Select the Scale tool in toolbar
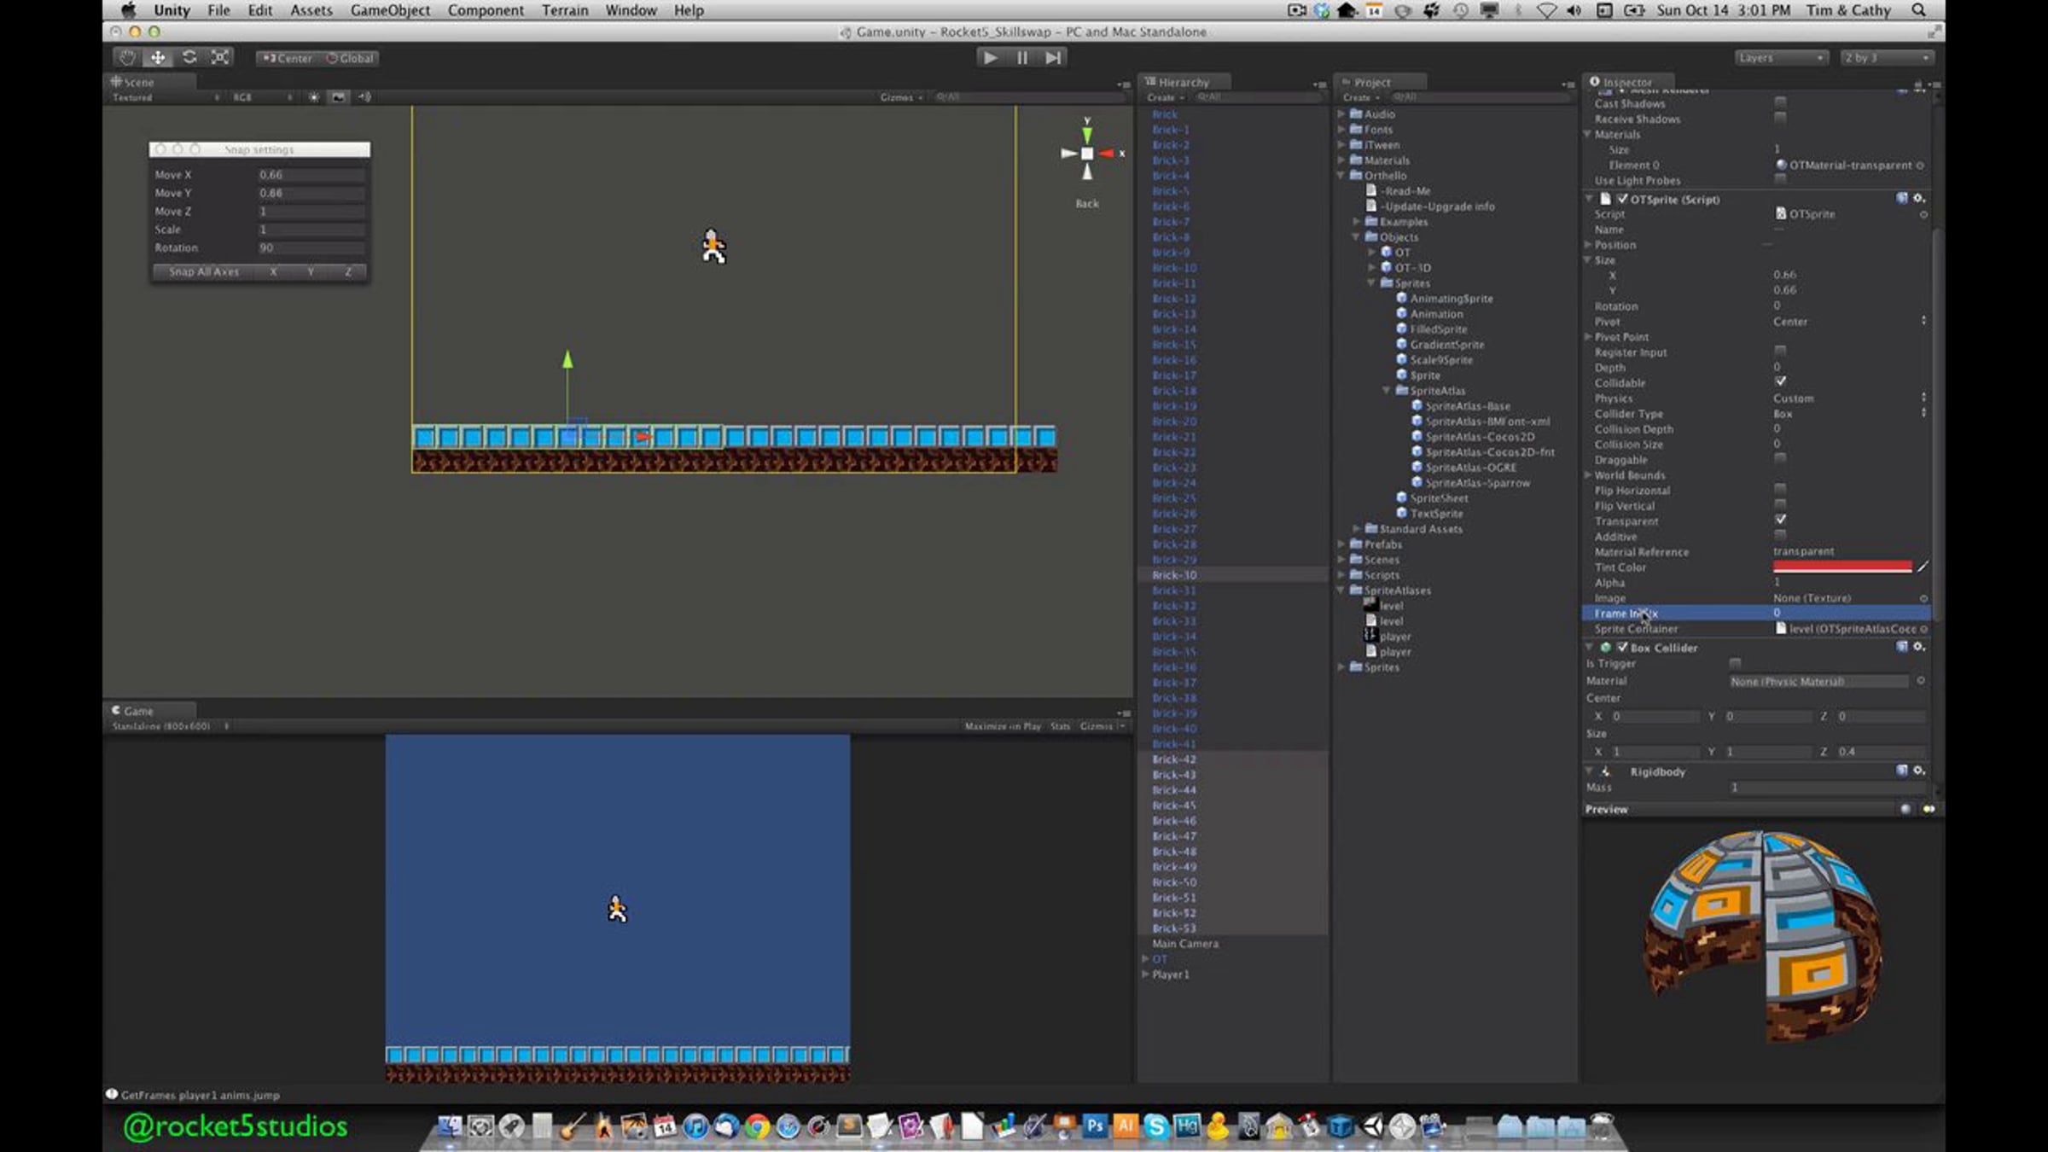The image size is (2048, 1152). click(x=220, y=57)
